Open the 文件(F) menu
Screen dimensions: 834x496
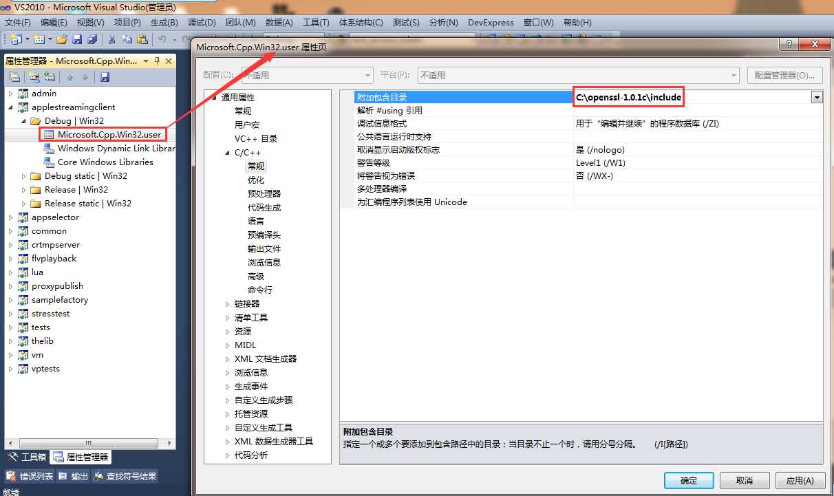point(18,22)
